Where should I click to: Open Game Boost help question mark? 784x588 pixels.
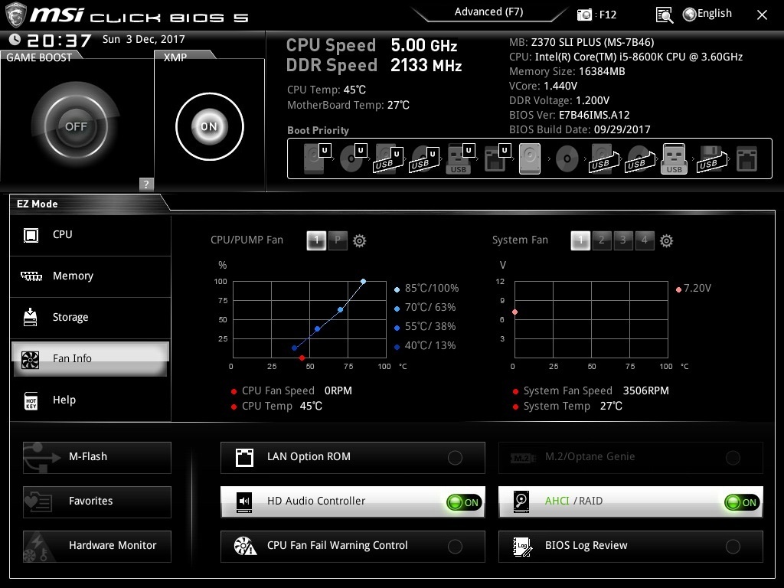[x=146, y=184]
